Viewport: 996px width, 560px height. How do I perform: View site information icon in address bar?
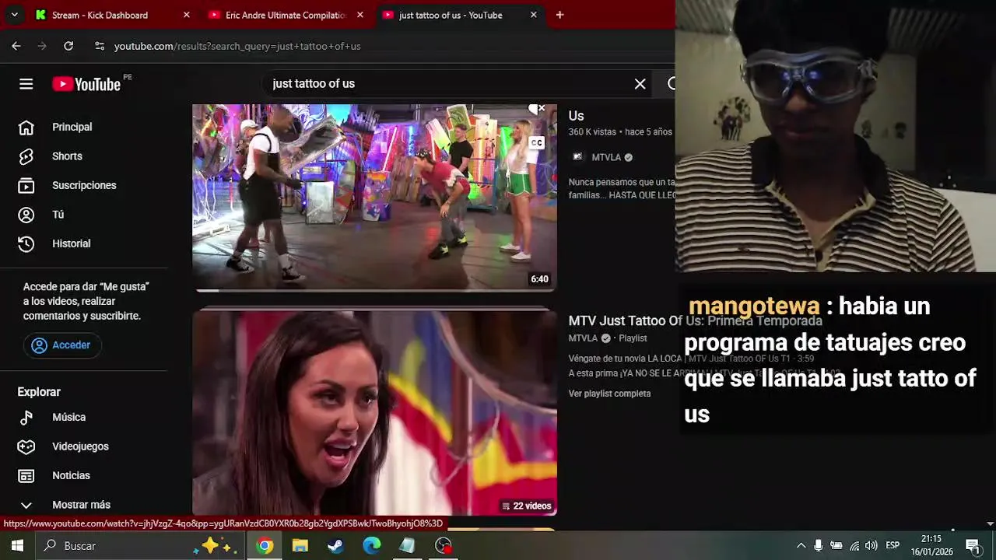coord(100,46)
